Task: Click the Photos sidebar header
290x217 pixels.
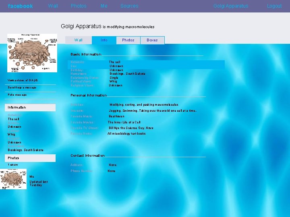Action: click(x=30, y=158)
